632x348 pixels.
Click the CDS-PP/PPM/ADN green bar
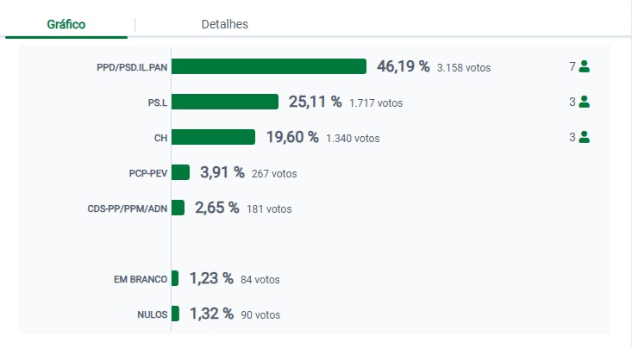178,208
